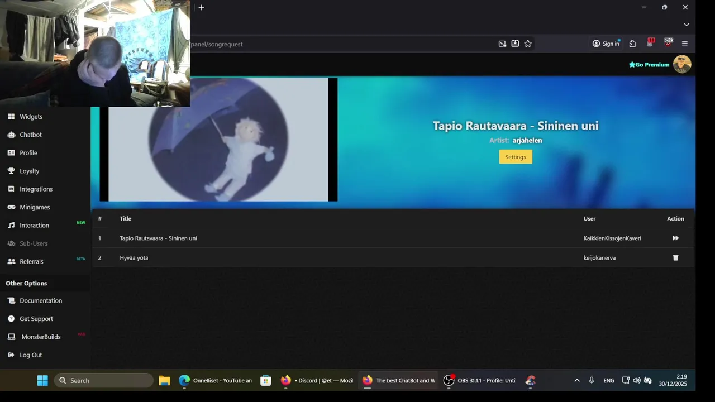Click the Get Support question icon
Image resolution: width=715 pixels, height=402 pixels.
[x=11, y=319]
